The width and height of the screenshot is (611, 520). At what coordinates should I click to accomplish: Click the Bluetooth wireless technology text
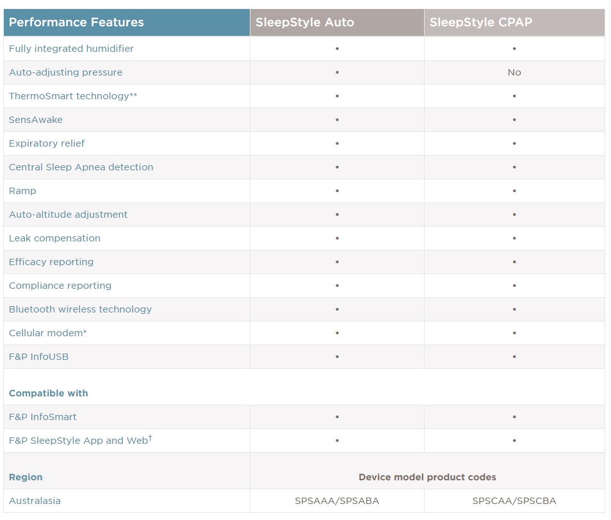[x=80, y=309]
